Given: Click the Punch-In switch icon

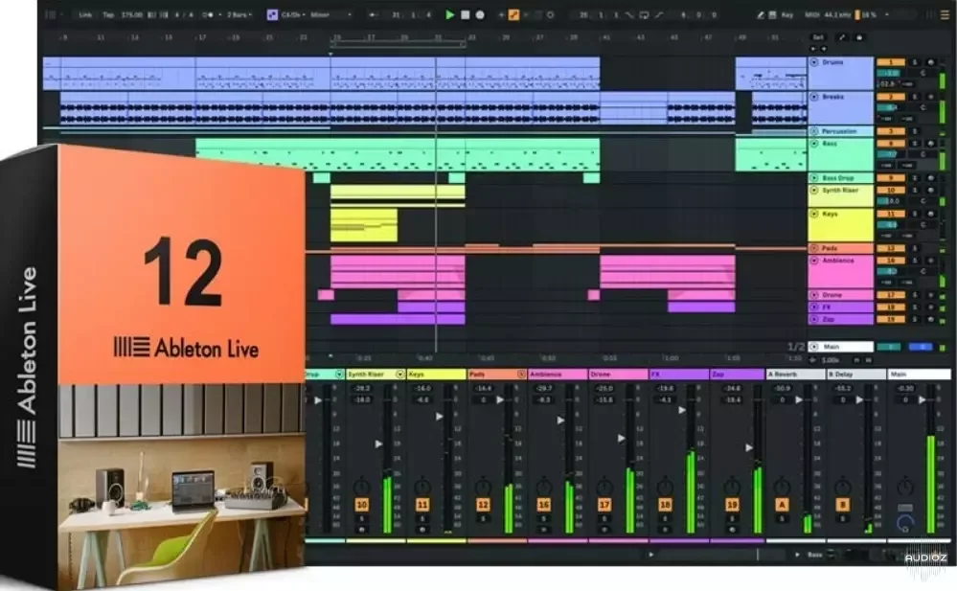Looking at the screenshot, I should [629, 14].
